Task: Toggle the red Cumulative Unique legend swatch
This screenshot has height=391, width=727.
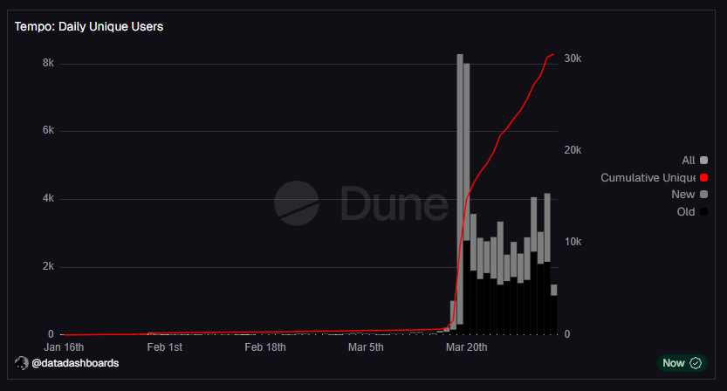Action: (703, 178)
